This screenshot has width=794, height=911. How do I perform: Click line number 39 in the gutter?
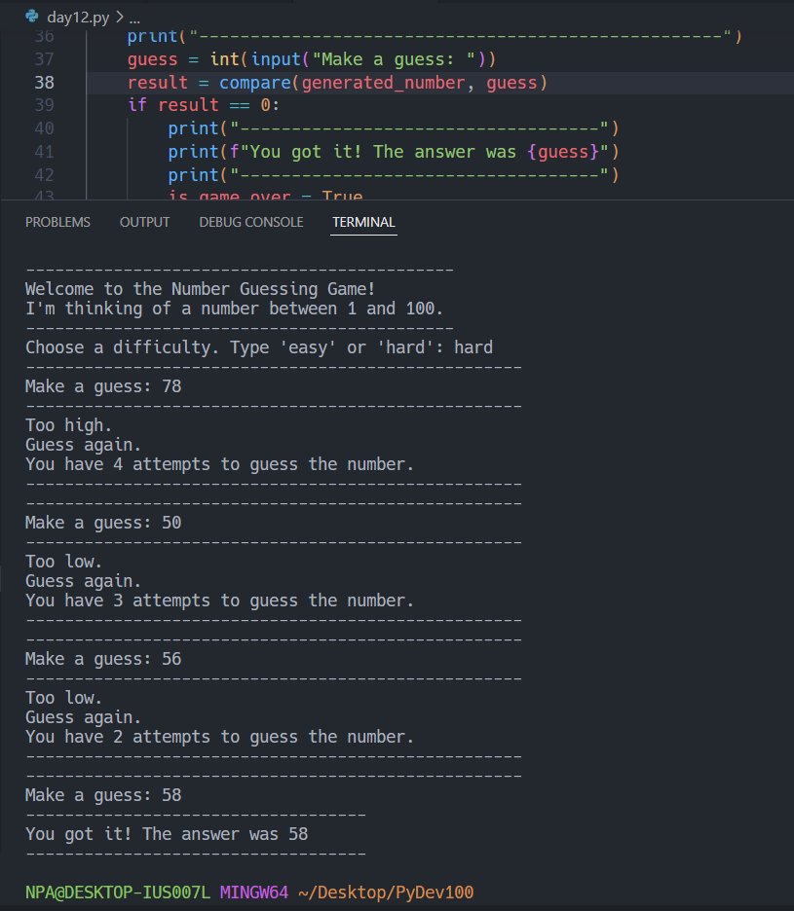(44, 105)
